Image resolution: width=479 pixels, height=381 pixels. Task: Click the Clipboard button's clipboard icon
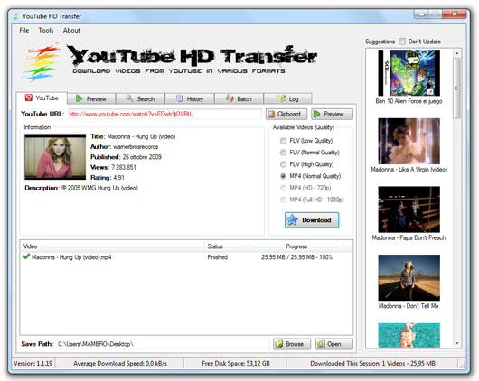pos(271,114)
